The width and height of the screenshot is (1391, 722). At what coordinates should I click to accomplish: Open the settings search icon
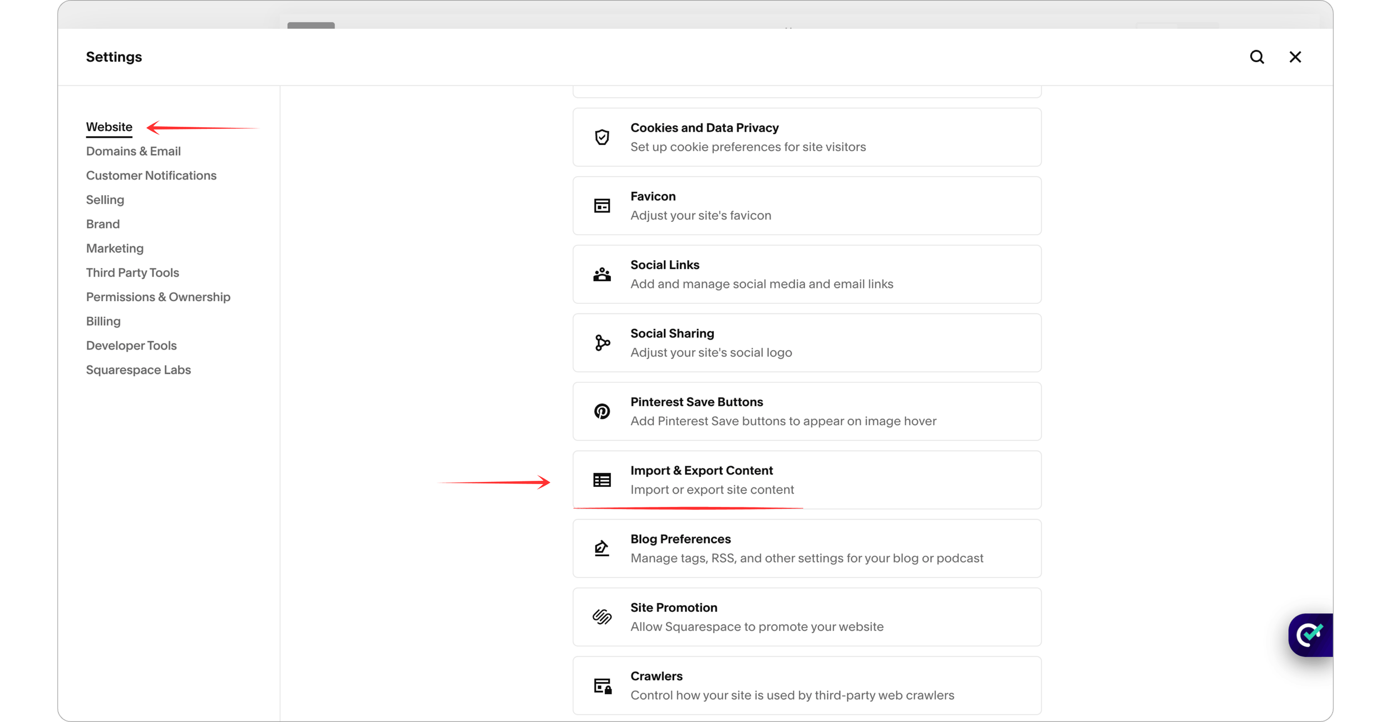pyautogui.click(x=1256, y=57)
